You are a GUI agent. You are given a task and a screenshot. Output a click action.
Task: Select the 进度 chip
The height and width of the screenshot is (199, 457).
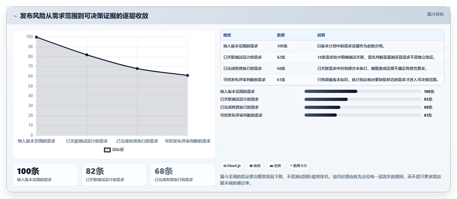tap(275, 166)
